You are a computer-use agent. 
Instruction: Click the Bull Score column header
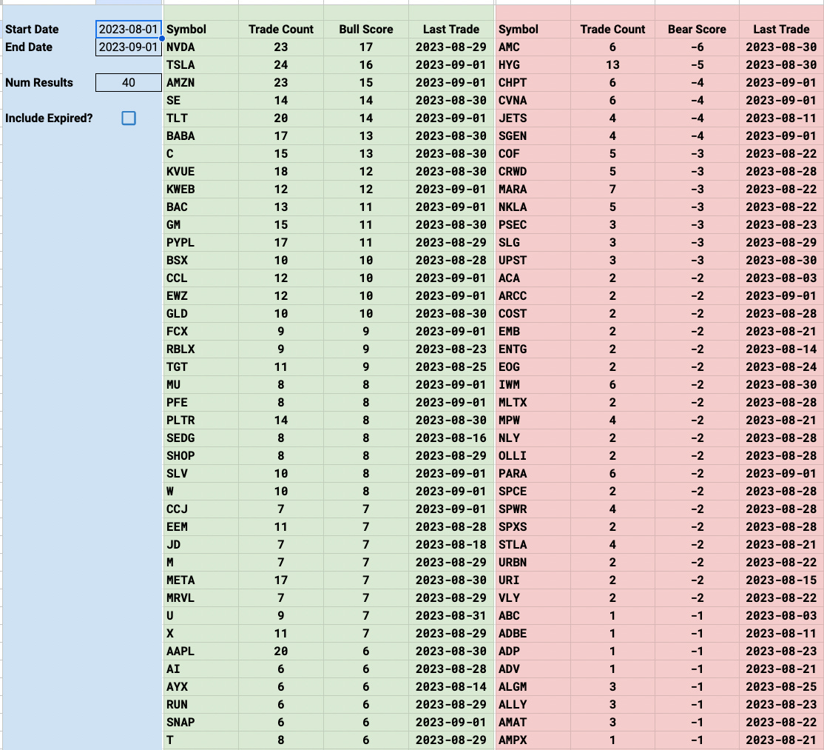click(x=366, y=30)
